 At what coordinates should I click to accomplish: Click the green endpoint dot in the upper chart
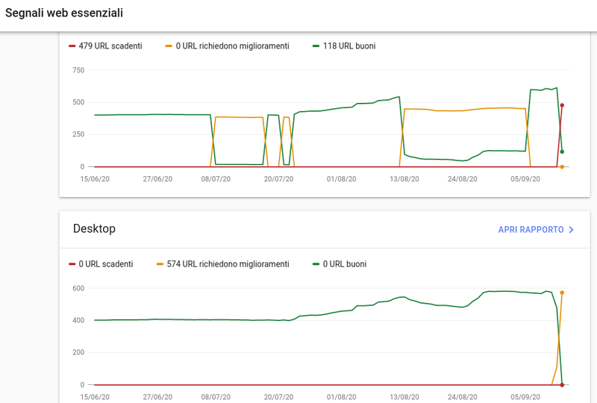click(x=562, y=151)
